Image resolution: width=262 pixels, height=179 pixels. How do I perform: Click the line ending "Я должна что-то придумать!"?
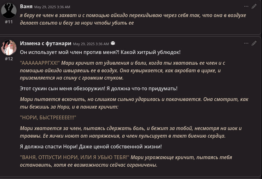pos(99,88)
